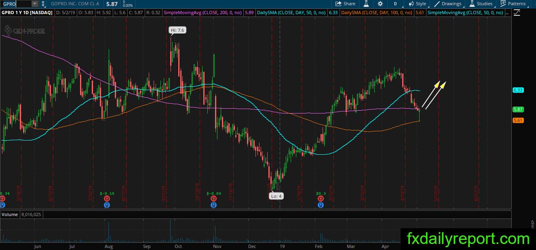Click the 6.33 cyan price axis tag
The image size is (536, 250).
[518, 90]
